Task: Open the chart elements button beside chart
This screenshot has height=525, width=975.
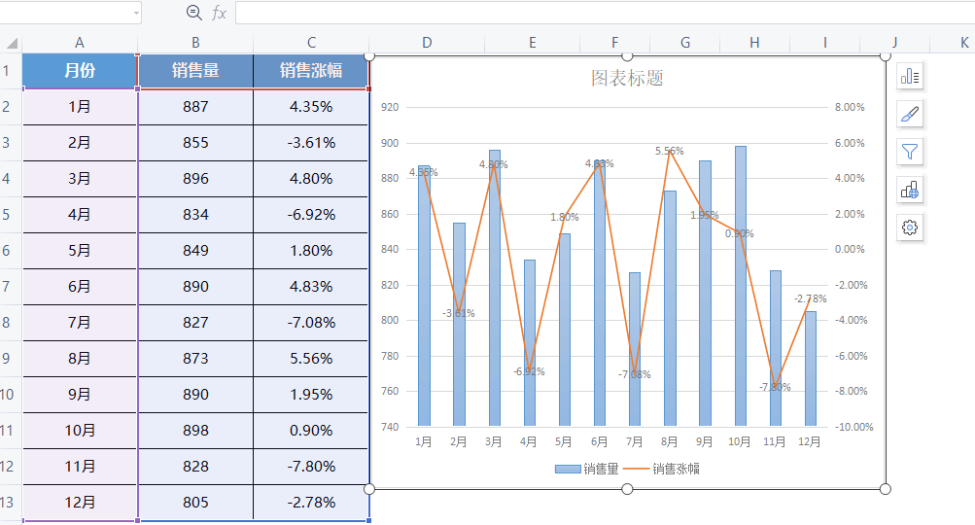Action: pos(910,77)
